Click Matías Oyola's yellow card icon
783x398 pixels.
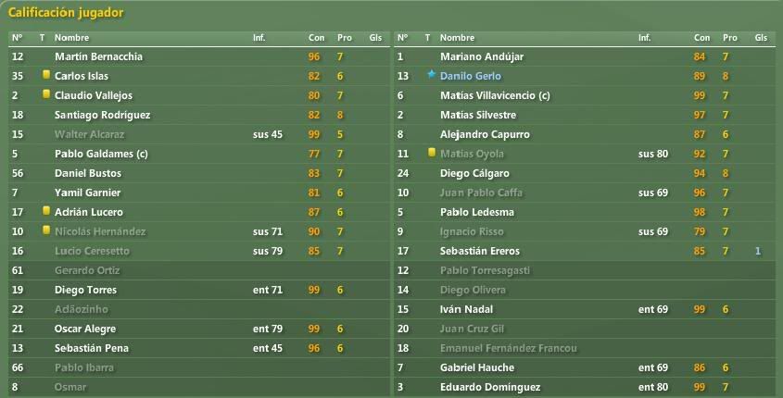tap(432, 153)
